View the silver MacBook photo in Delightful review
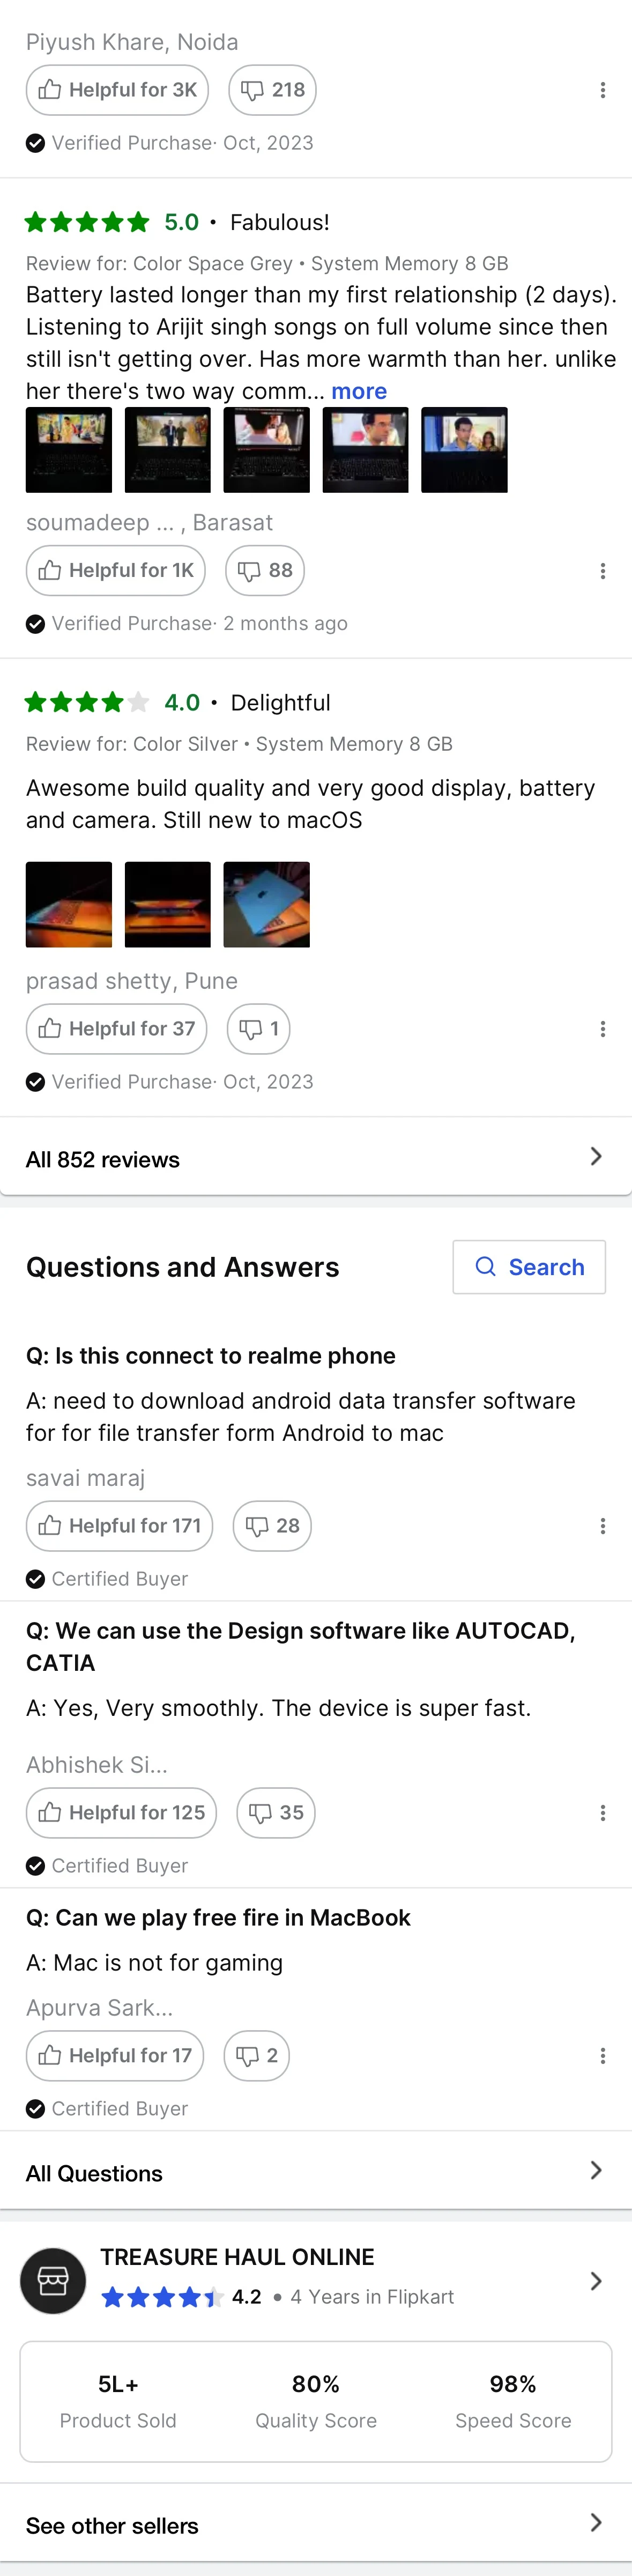The image size is (632, 2576). tap(266, 904)
